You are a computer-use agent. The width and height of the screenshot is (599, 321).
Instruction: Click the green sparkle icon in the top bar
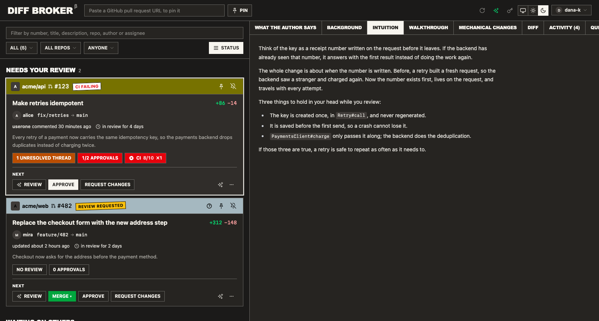coord(496,10)
